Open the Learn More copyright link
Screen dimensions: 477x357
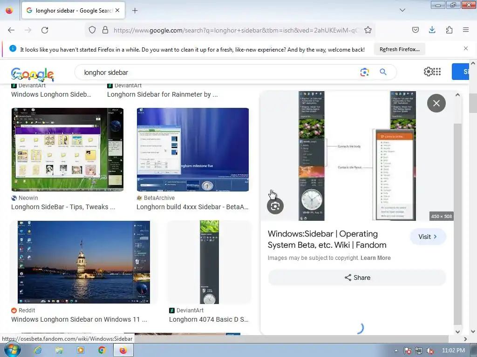pyautogui.click(x=375, y=258)
